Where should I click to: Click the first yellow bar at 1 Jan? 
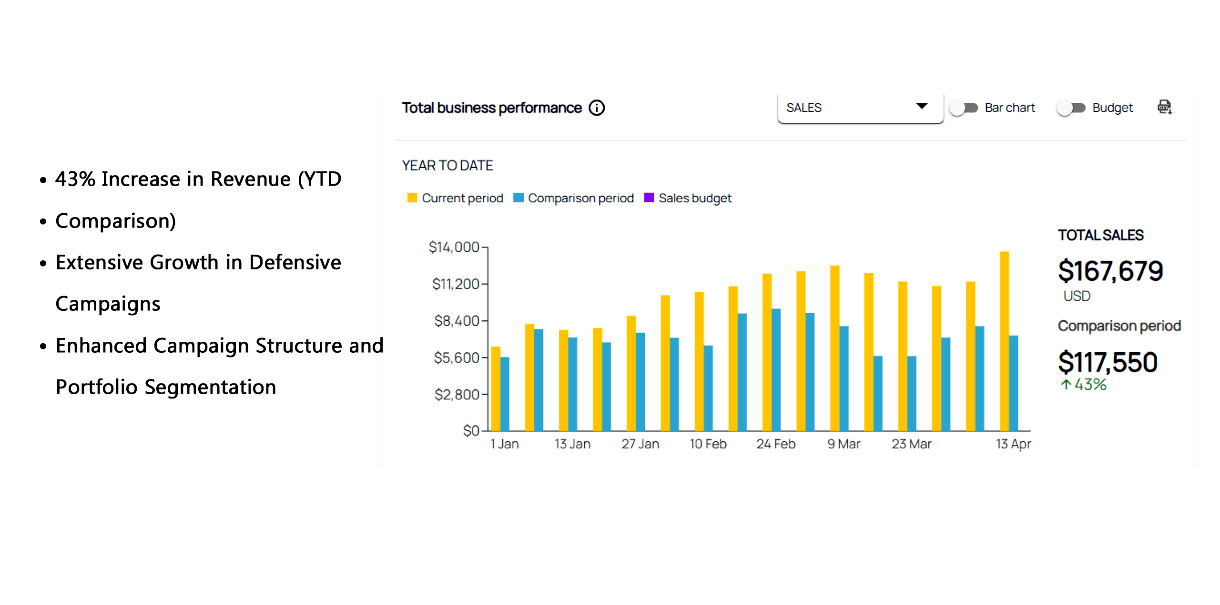(496, 388)
